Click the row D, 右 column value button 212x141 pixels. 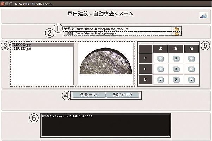(192, 79)
